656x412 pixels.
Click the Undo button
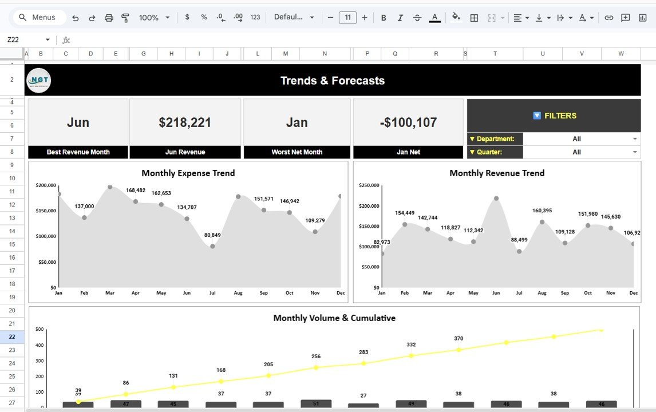[75, 18]
